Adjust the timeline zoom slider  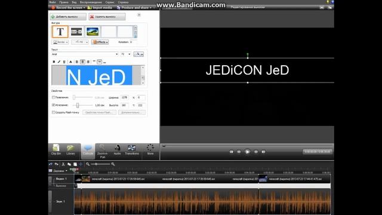[96, 164]
